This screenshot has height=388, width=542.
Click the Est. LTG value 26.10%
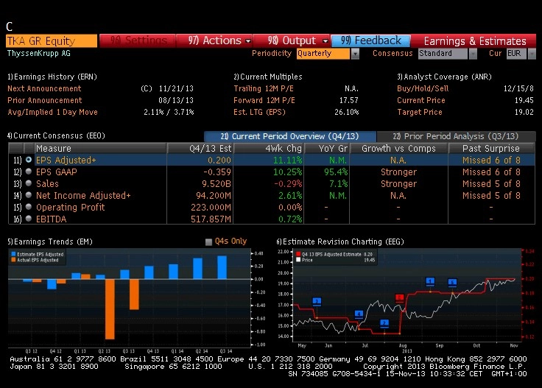click(347, 112)
